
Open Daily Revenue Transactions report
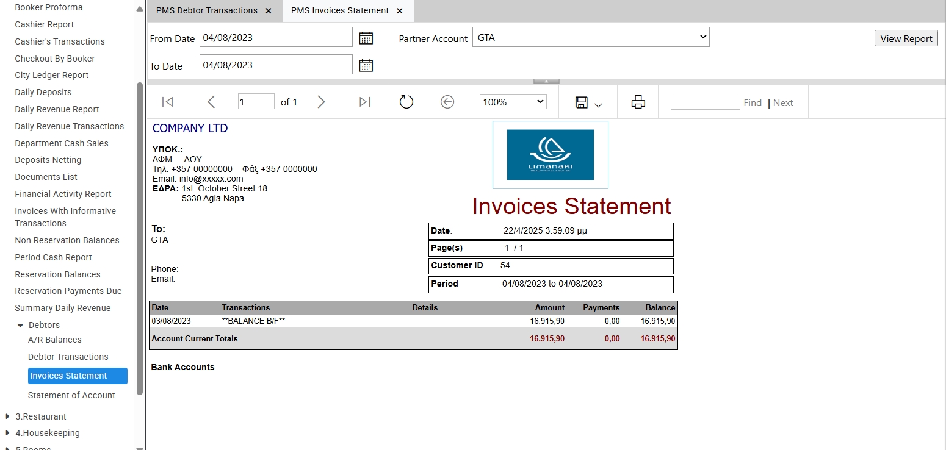[70, 126]
